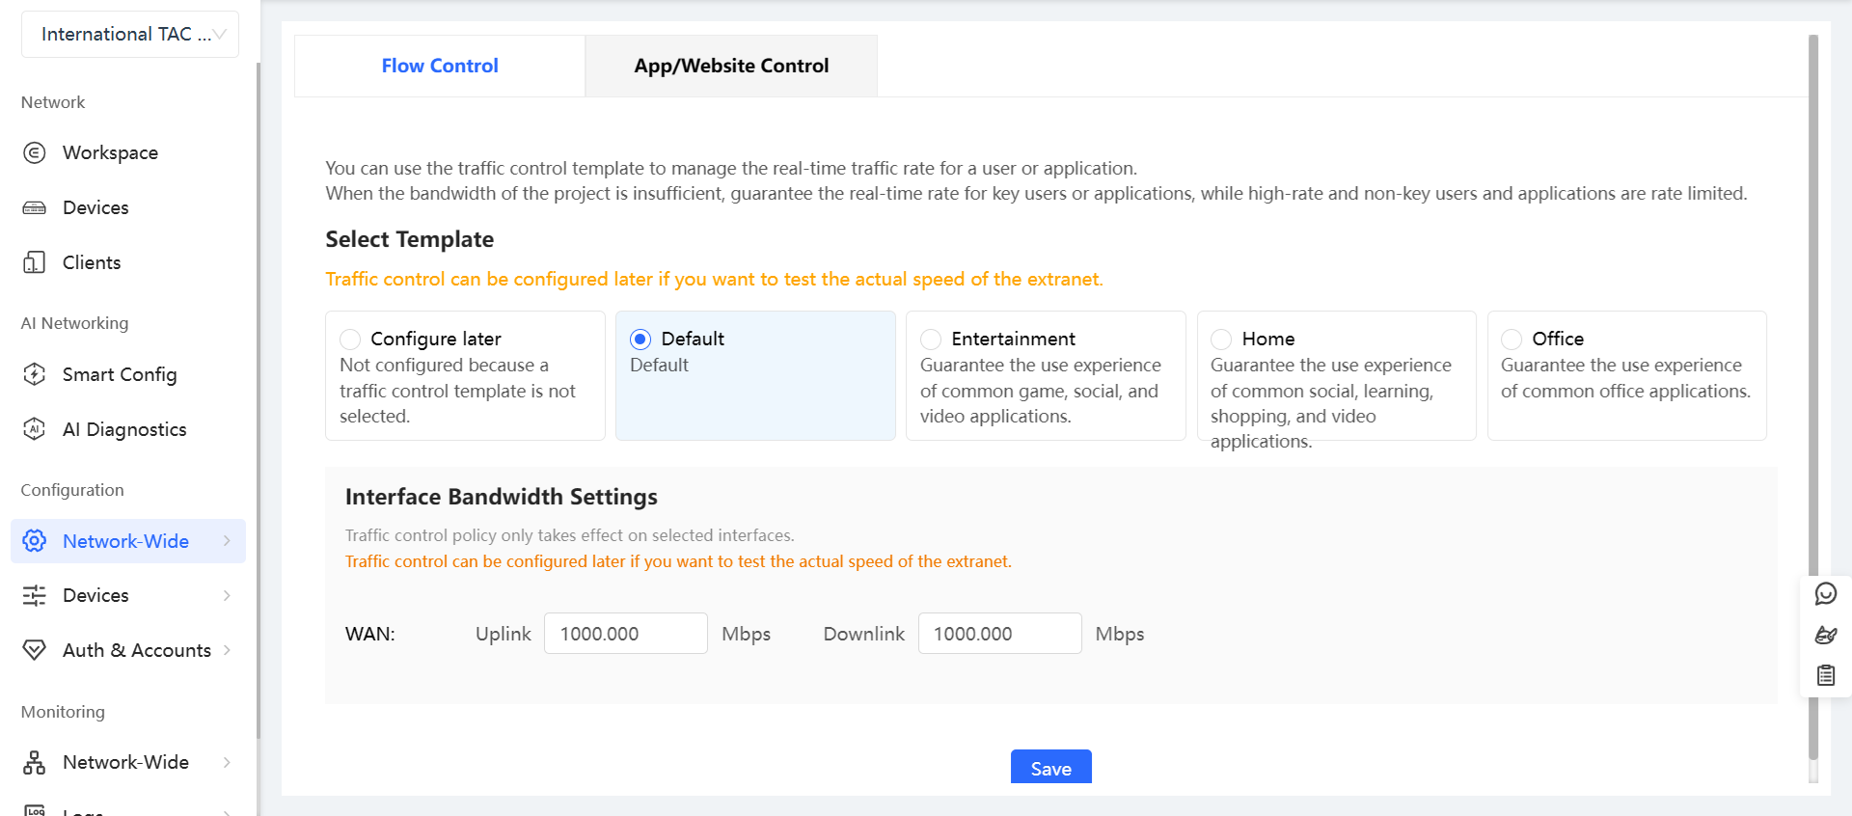
Task: Click the Network-Wide topology icon under Monitoring
Action: pyautogui.click(x=35, y=762)
